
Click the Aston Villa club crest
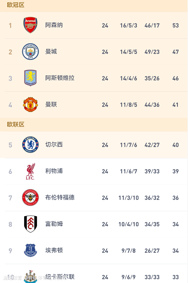30,78
